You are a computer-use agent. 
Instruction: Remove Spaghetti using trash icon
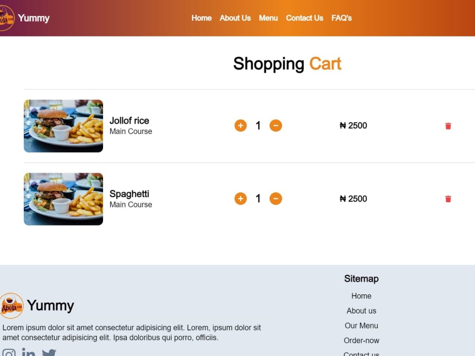coord(448,199)
